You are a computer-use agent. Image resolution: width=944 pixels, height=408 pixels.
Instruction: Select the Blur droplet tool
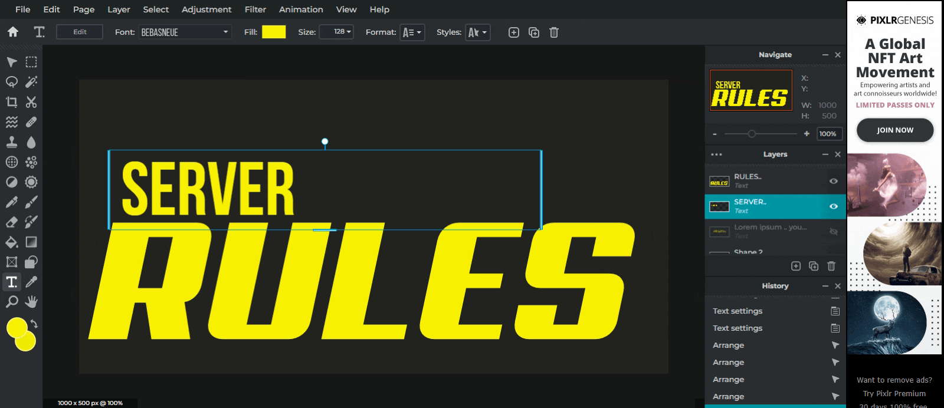[x=31, y=142]
